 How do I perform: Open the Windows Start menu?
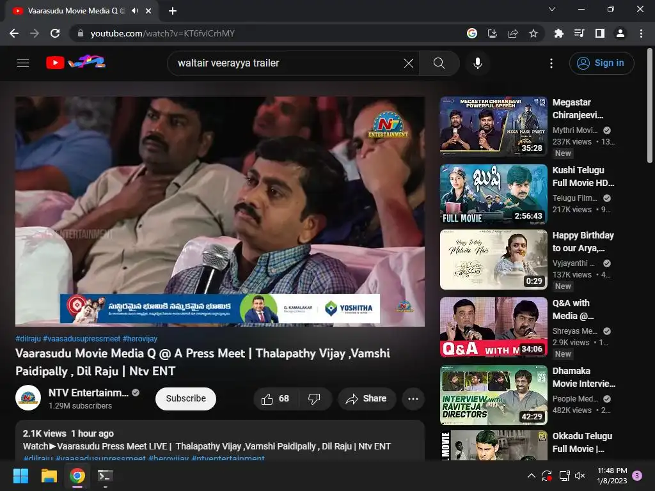click(20, 476)
